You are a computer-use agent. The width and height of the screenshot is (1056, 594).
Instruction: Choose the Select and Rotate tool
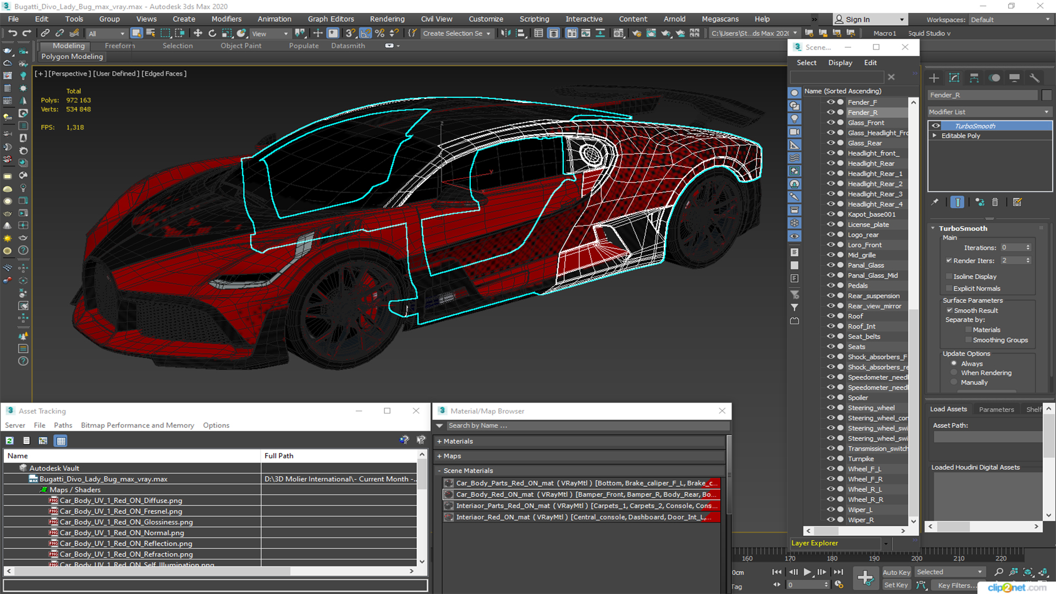[212, 33]
